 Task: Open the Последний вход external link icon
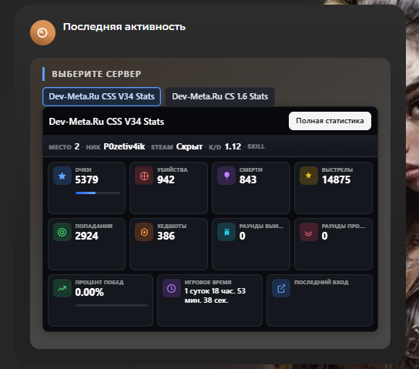pos(281,288)
